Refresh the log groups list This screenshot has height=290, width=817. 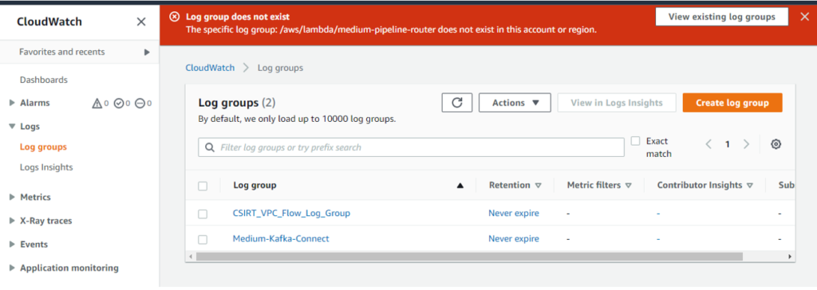457,103
